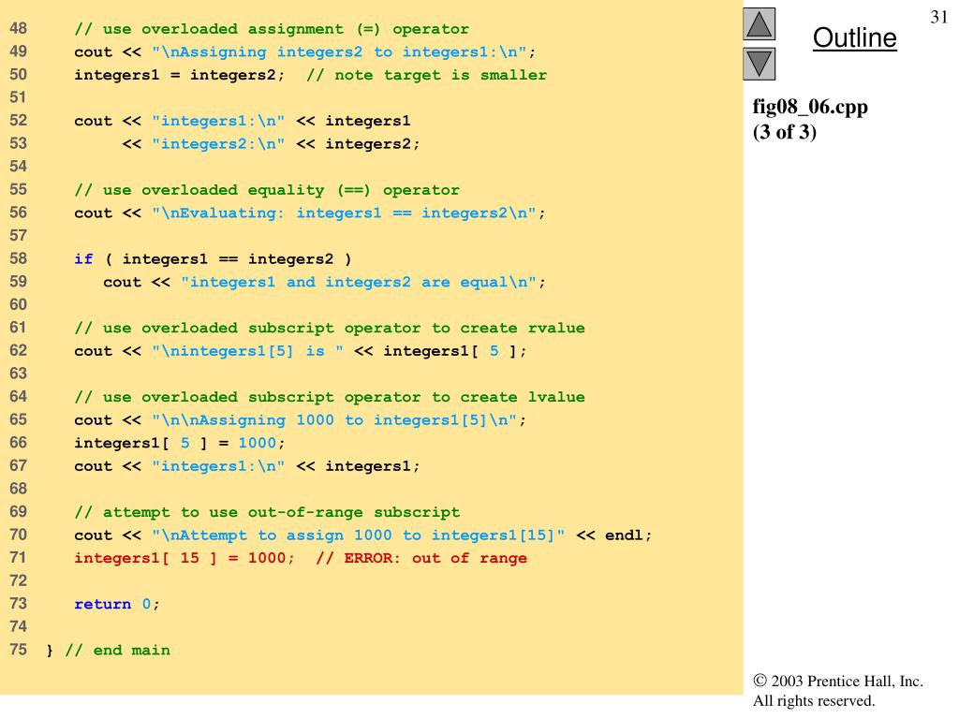The image size is (959, 719).
Task: Click '© 2003 Prentice Hall, Inc.' text
Action: [838, 682]
